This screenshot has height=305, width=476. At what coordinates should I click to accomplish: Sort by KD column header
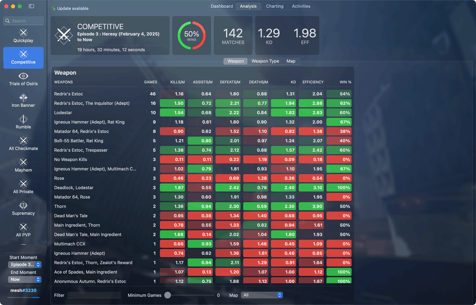tap(293, 82)
